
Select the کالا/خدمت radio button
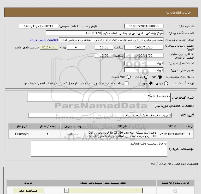tap(129, 77)
